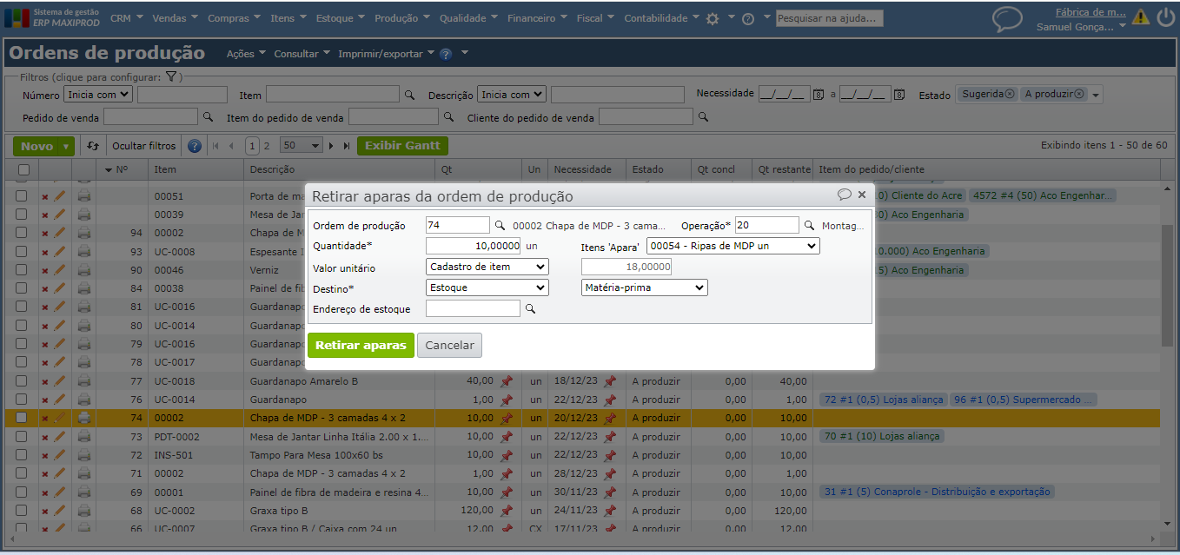Open the Estoque menu
Viewport: 1180px width, 555px height.
click(x=341, y=18)
